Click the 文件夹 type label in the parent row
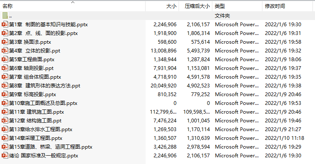This screenshot has width=315, height=164. (222, 16)
